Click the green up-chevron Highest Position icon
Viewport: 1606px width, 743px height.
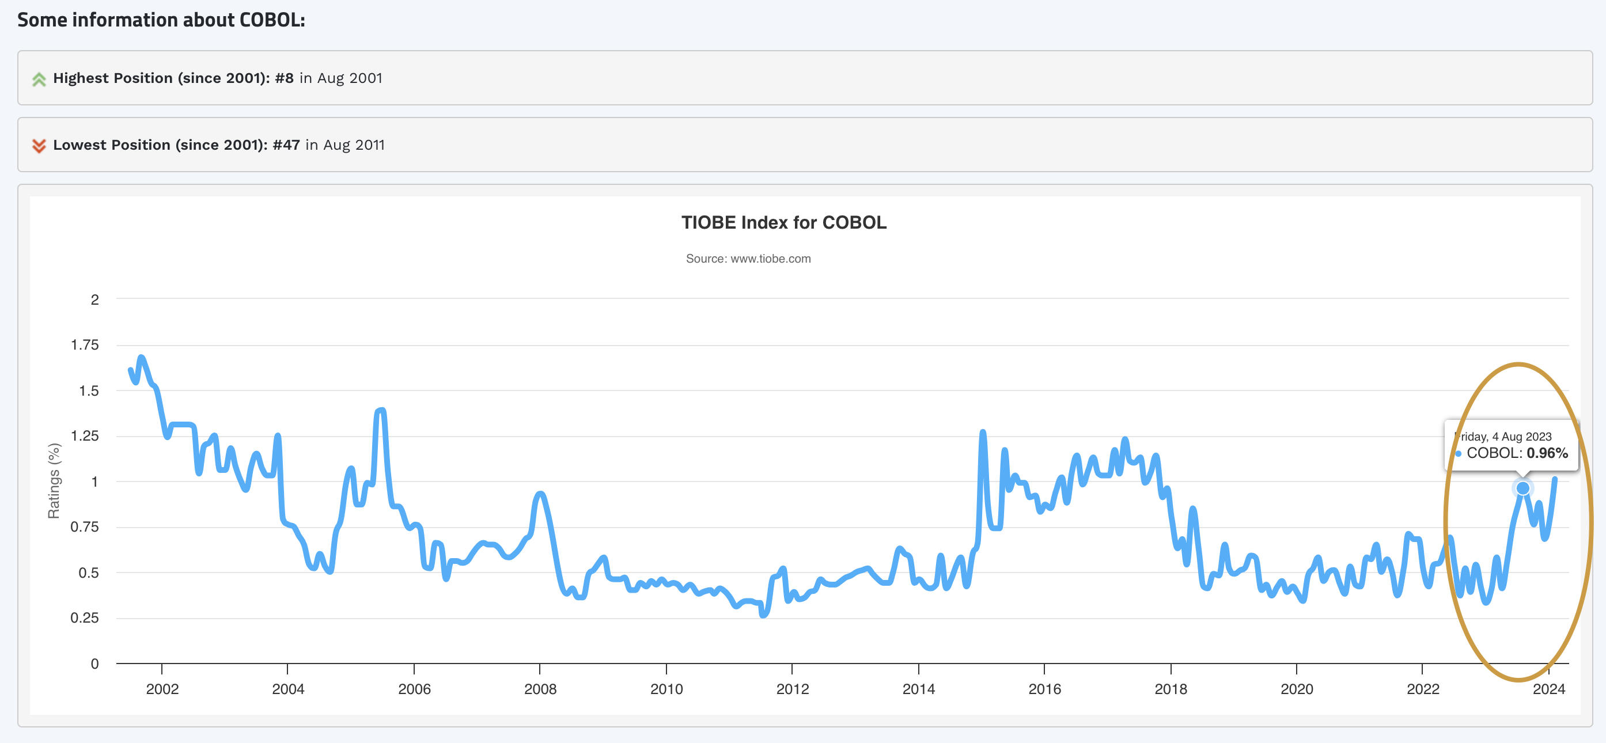[39, 79]
